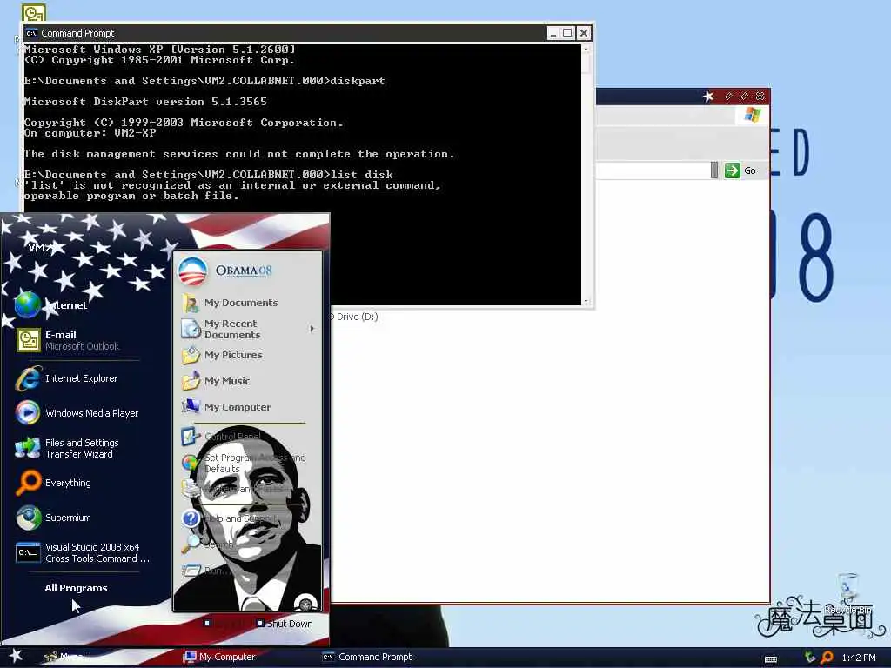Launch Windows Media Player from Start menu

(77, 413)
